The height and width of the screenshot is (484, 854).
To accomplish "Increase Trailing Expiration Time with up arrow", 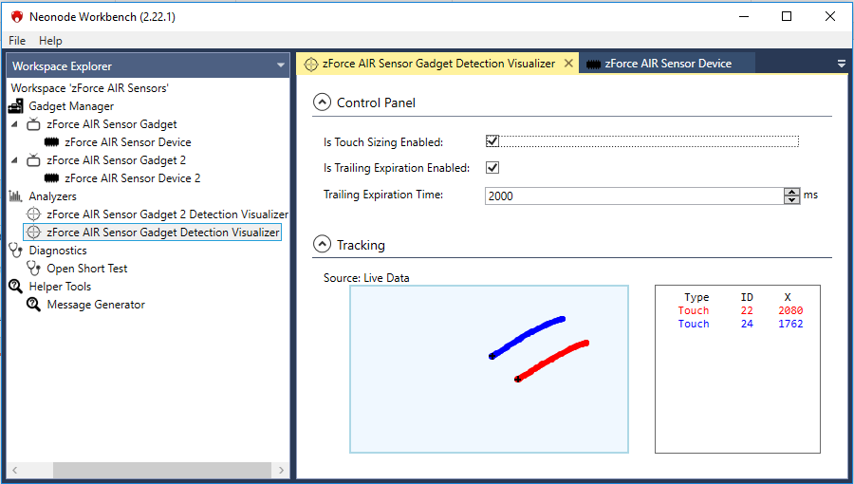I will [x=791, y=192].
